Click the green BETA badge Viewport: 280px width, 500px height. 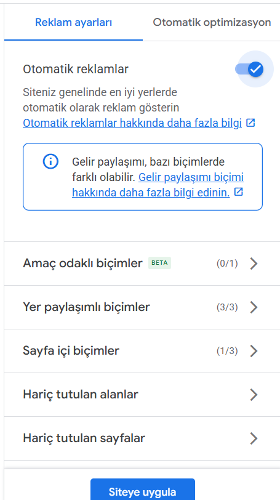point(159,263)
